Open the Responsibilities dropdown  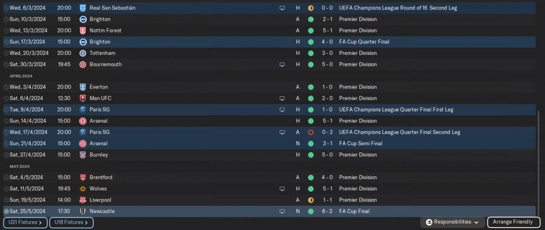click(453, 222)
